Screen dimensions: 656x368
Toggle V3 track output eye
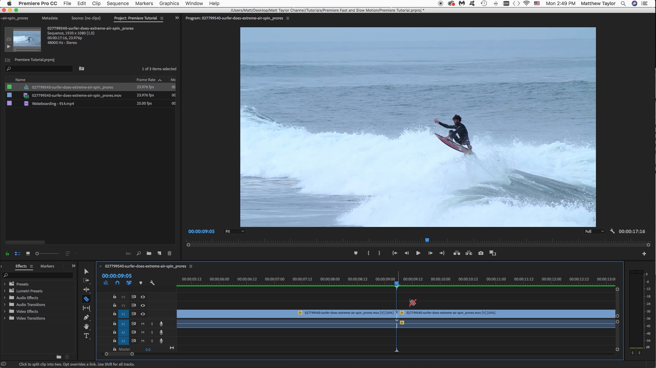click(143, 297)
